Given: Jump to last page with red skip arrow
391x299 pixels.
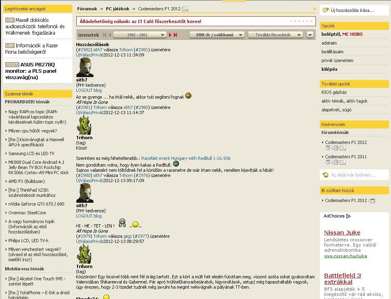Looking at the screenshot, I should [175, 35].
